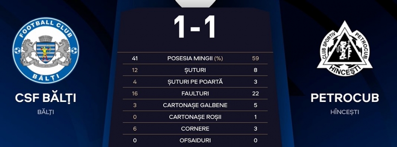Click Bălți possession value 41
The image size is (397, 147).
(x=135, y=58)
